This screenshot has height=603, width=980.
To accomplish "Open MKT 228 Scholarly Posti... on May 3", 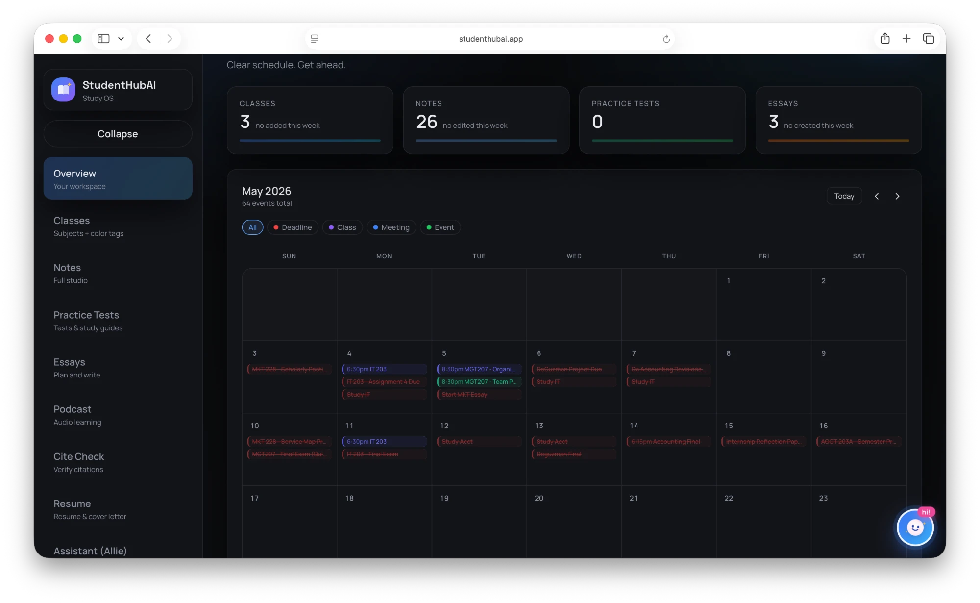I will [x=290, y=369].
